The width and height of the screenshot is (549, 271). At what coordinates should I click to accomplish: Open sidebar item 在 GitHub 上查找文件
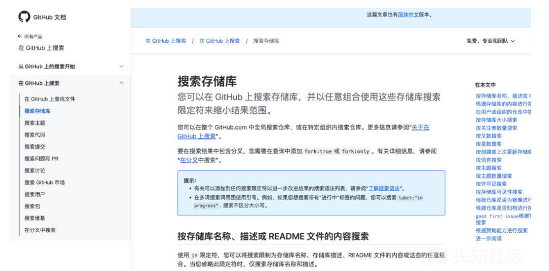[x=50, y=99]
